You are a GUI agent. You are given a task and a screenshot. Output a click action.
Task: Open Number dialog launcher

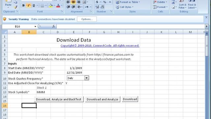click(111, 12)
